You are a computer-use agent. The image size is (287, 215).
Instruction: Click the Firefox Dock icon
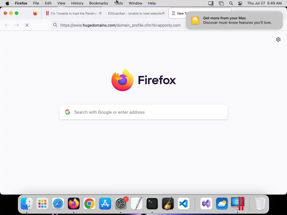pos(74,204)
